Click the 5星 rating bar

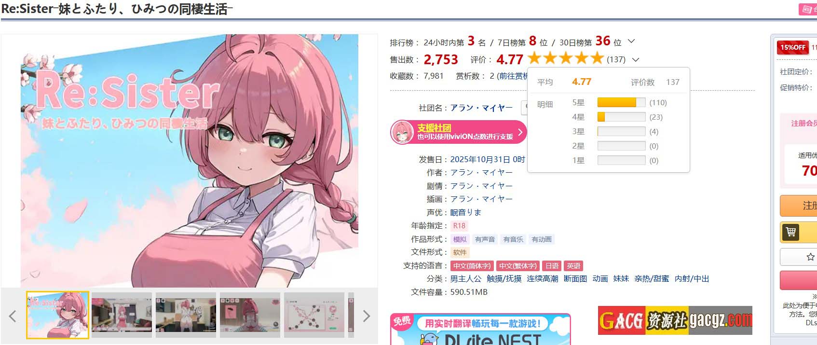621,102
